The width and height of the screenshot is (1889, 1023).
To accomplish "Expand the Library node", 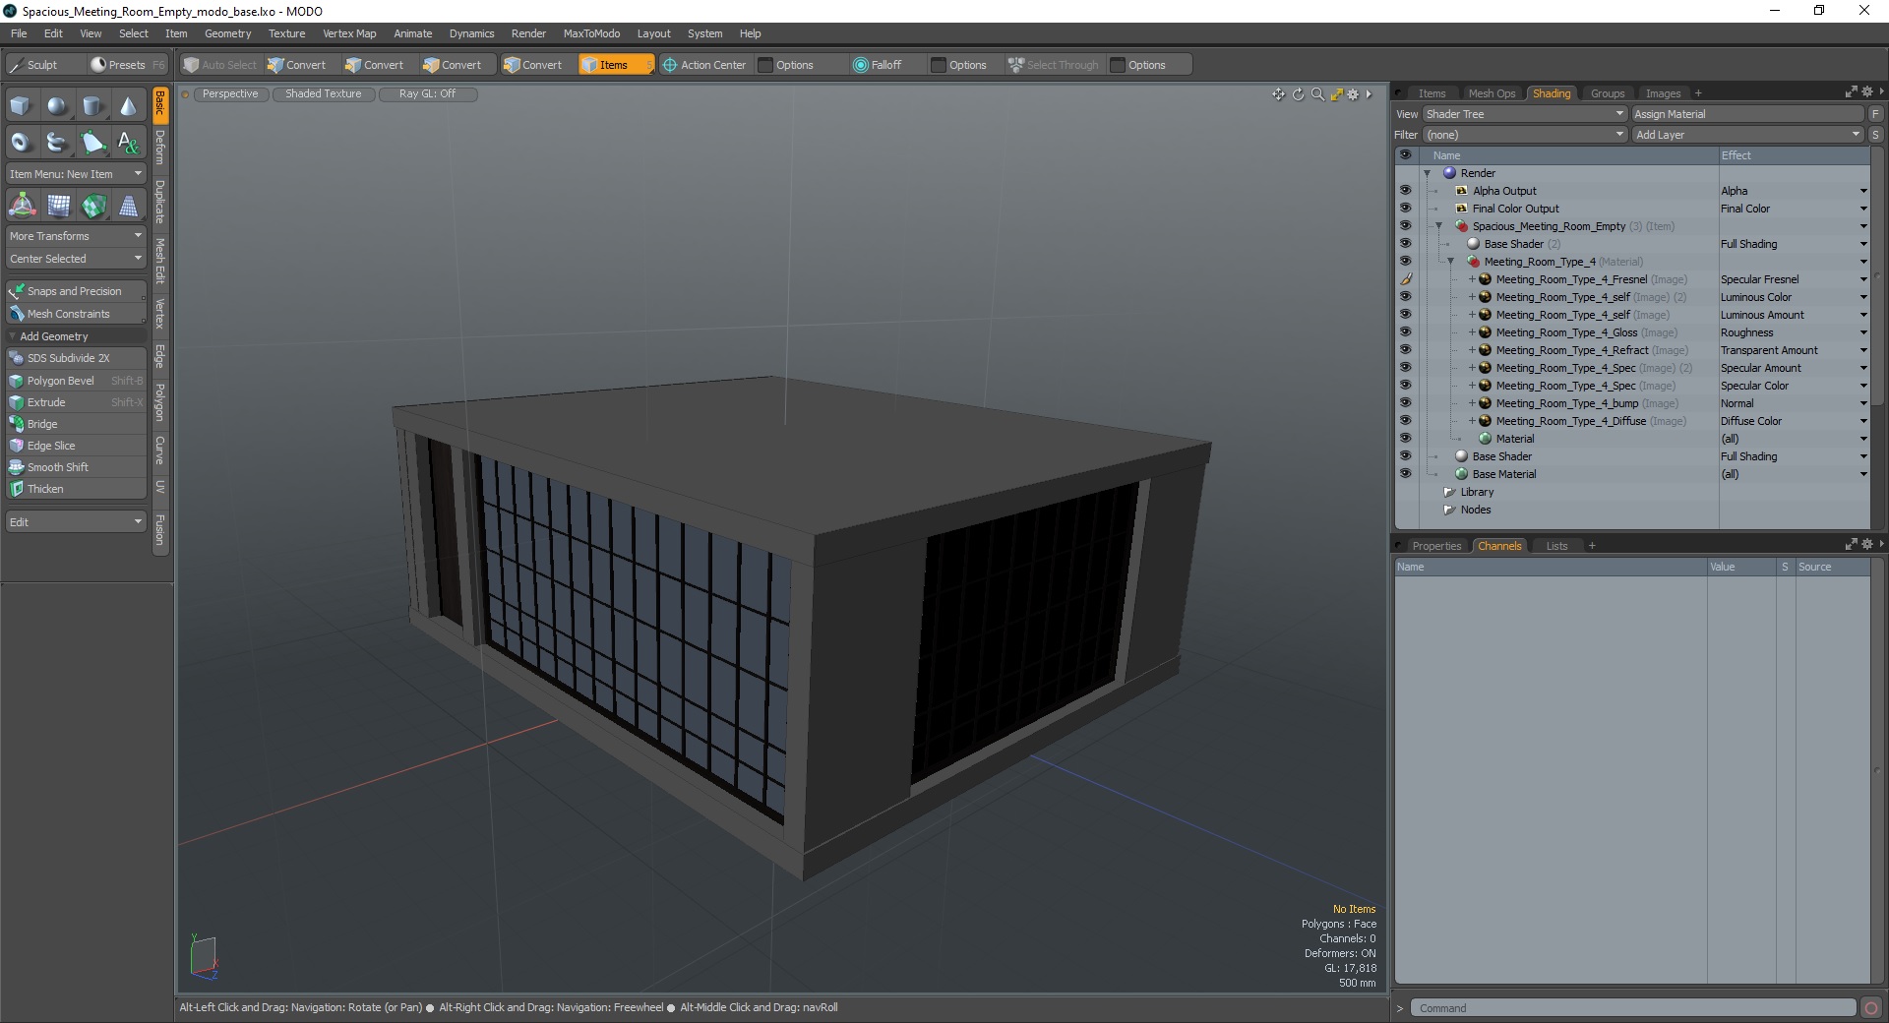I will point(1448,492).
